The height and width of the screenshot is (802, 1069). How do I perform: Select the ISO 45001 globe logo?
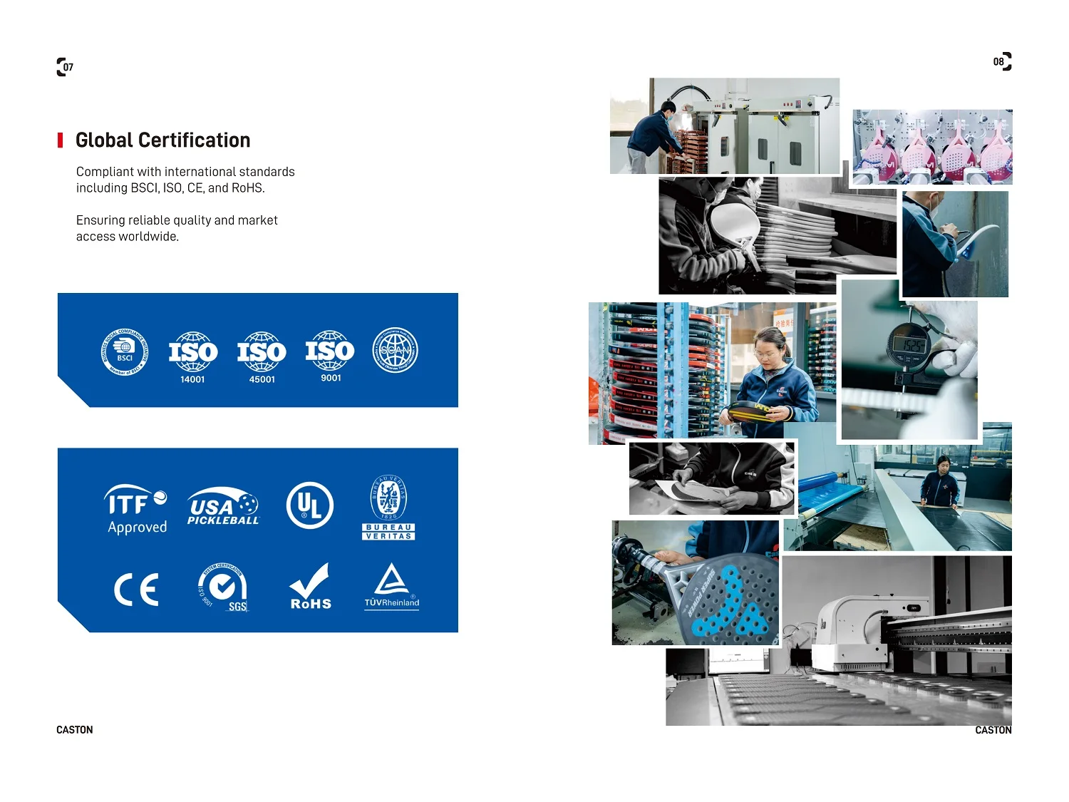coord(262,357)
